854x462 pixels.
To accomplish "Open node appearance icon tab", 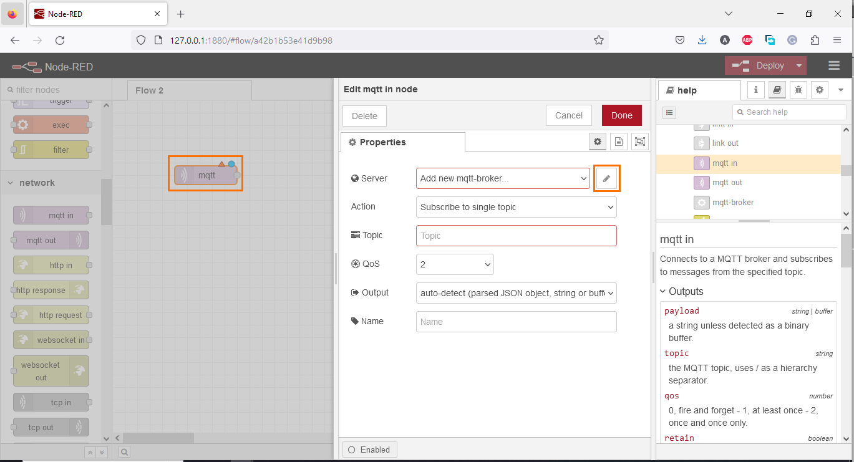I will (640, 142).
